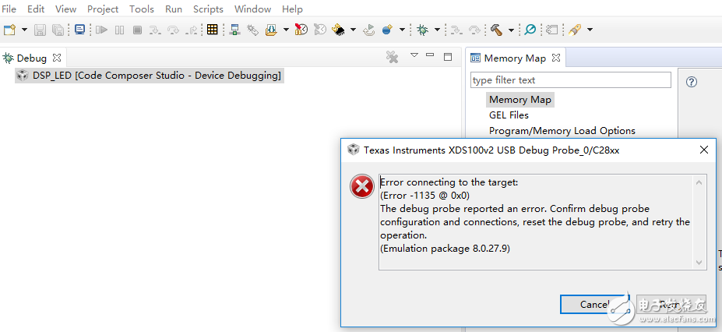Open the Tools menu
Image resolution: width=722 pixels, height=332 pixels.
(x=142, y=9)
